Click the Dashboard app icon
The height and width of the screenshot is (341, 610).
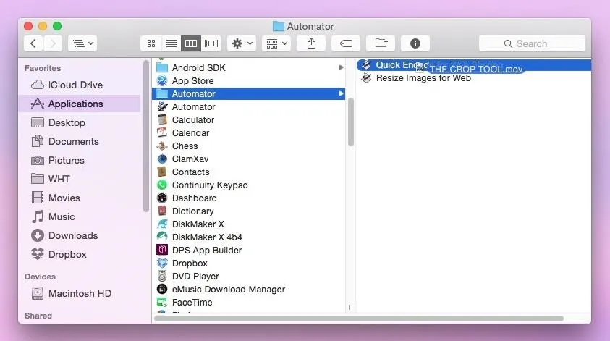tap(162, 198)
